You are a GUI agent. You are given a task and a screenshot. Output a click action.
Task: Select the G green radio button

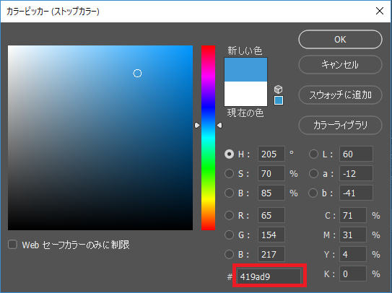[x=230, y=235]
